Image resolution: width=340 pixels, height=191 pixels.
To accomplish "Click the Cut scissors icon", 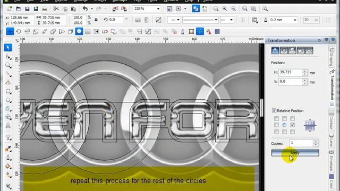I will [x=56, y=8].
